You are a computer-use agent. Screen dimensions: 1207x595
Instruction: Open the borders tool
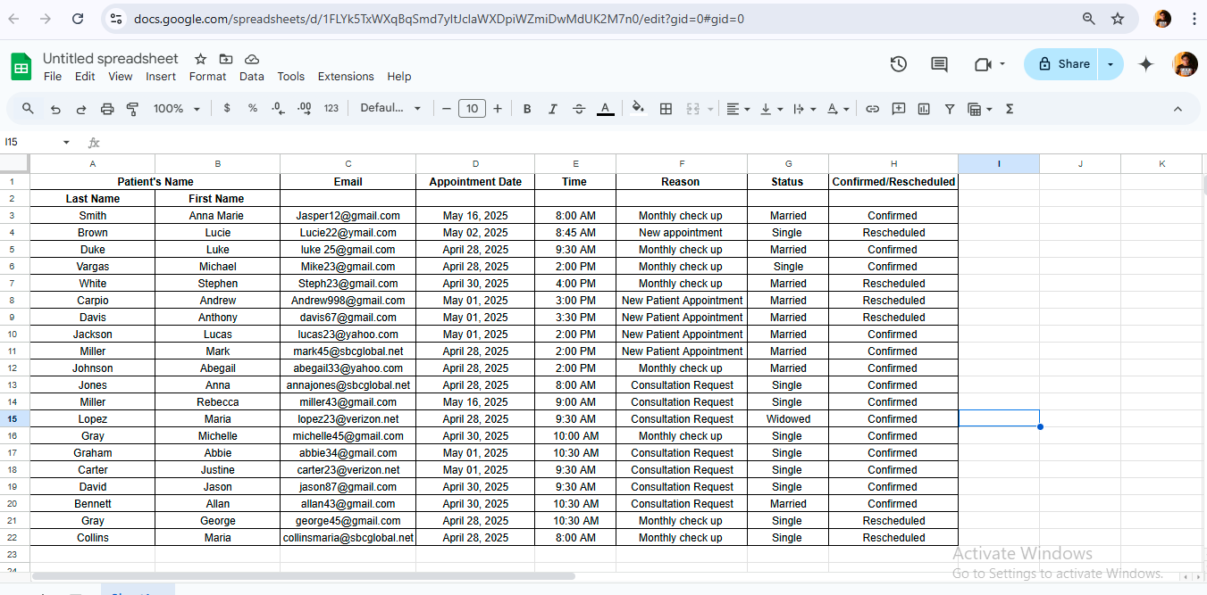[666, 109]
